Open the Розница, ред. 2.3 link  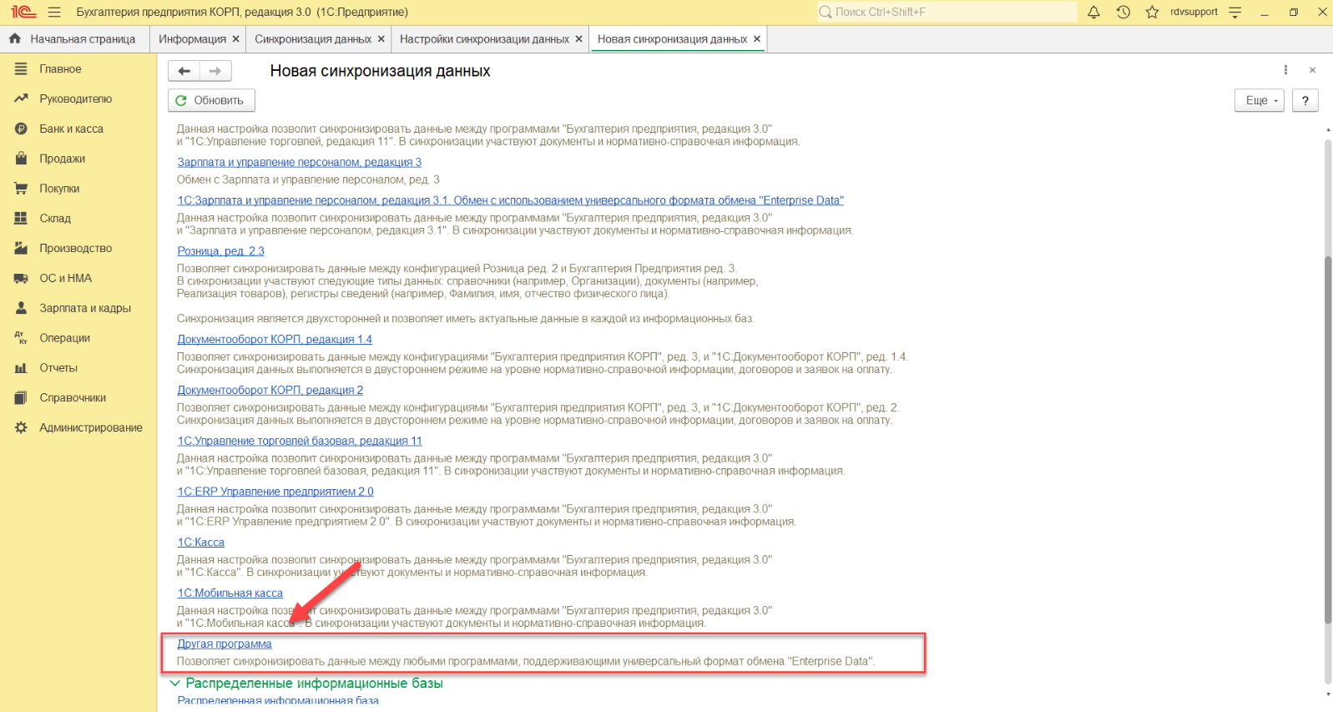[220, 251]
